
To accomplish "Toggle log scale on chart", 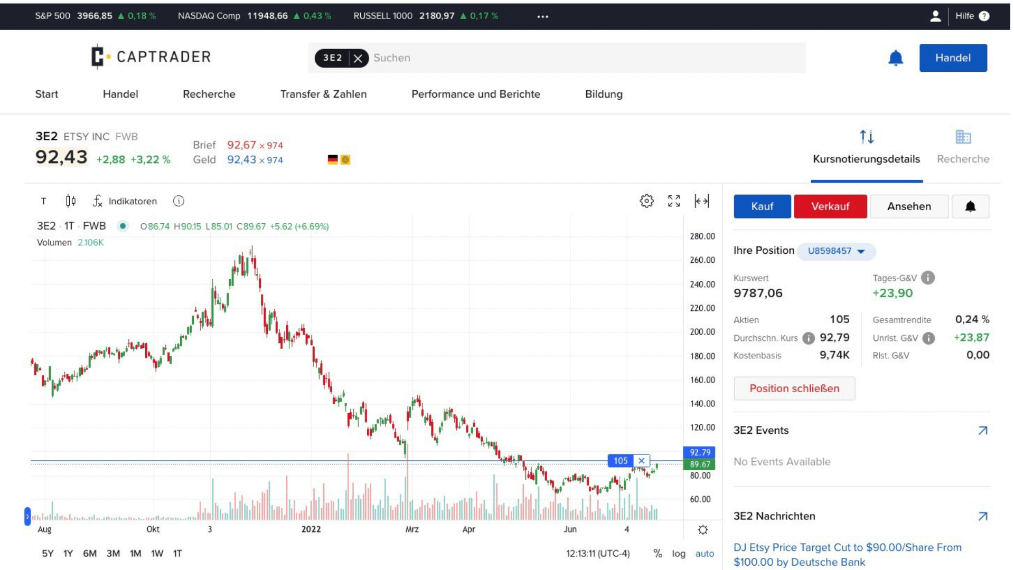I will point(679,554).
